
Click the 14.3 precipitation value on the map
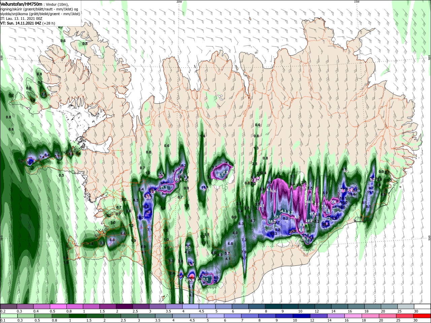coord(283,211)
